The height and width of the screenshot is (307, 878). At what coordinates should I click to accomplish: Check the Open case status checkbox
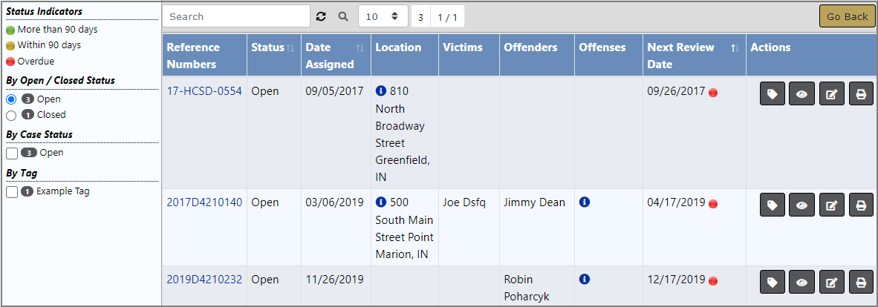pyautogui.click(x=12, y=153)
